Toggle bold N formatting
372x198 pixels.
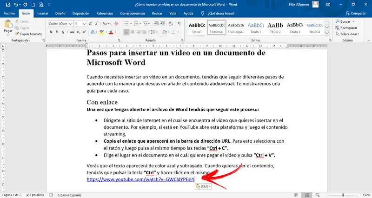[51, 32]
